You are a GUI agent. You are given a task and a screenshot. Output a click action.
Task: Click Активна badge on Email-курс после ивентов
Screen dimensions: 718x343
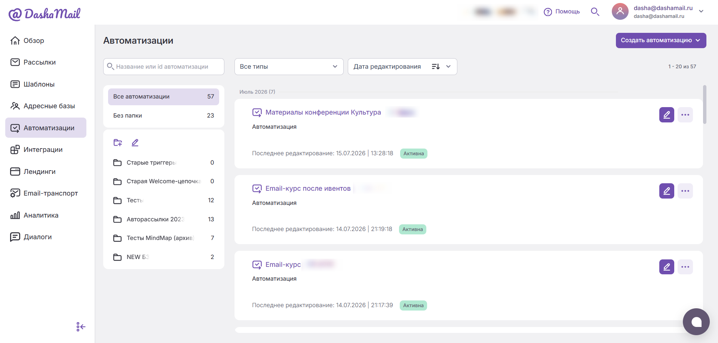412,229
